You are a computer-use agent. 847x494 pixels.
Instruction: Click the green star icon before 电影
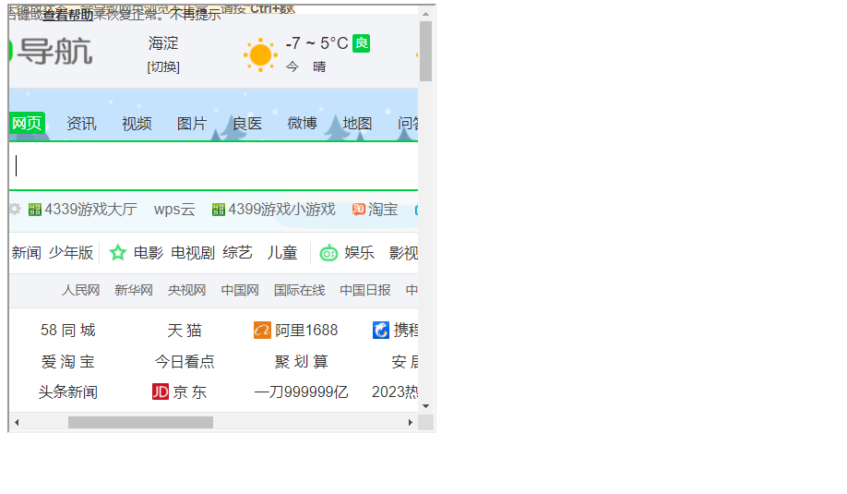(x=118, y=252)
